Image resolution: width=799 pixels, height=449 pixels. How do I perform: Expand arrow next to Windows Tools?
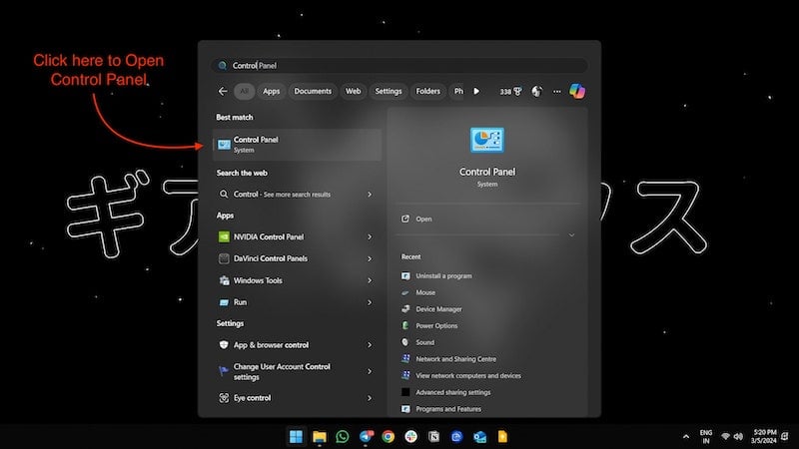(370, 280)
